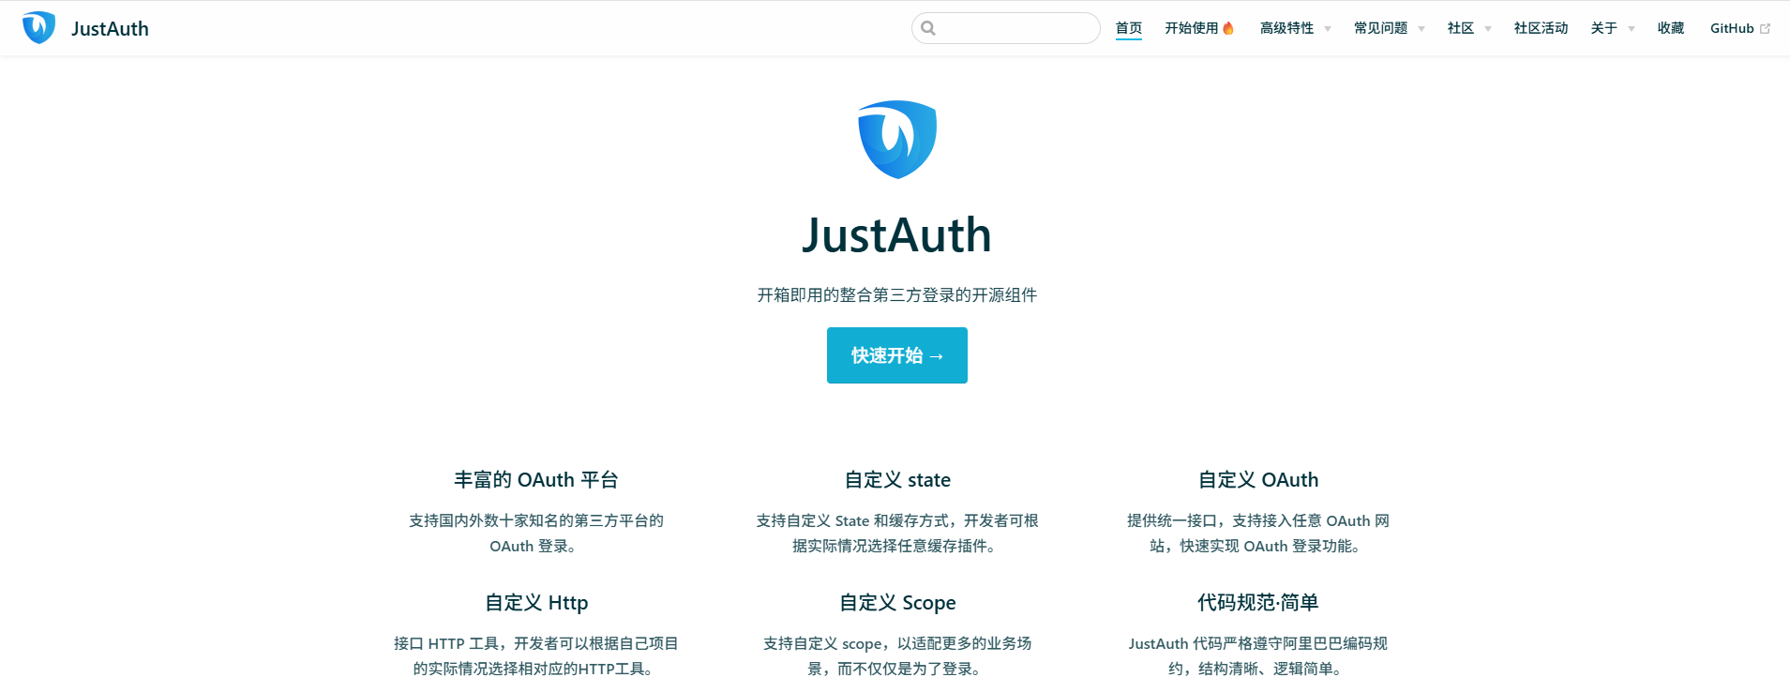
Task: Click the 自定义 Http heading
Action: point(536,603)
